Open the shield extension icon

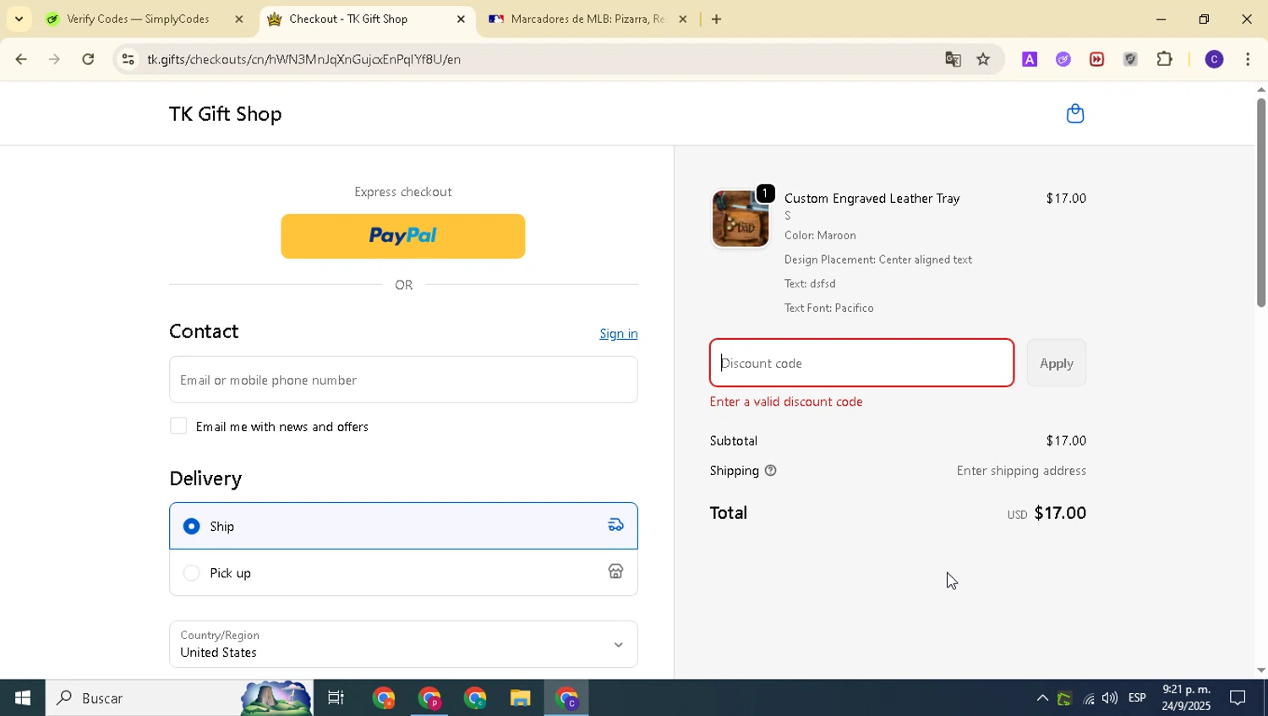(x=1130, y=59)
